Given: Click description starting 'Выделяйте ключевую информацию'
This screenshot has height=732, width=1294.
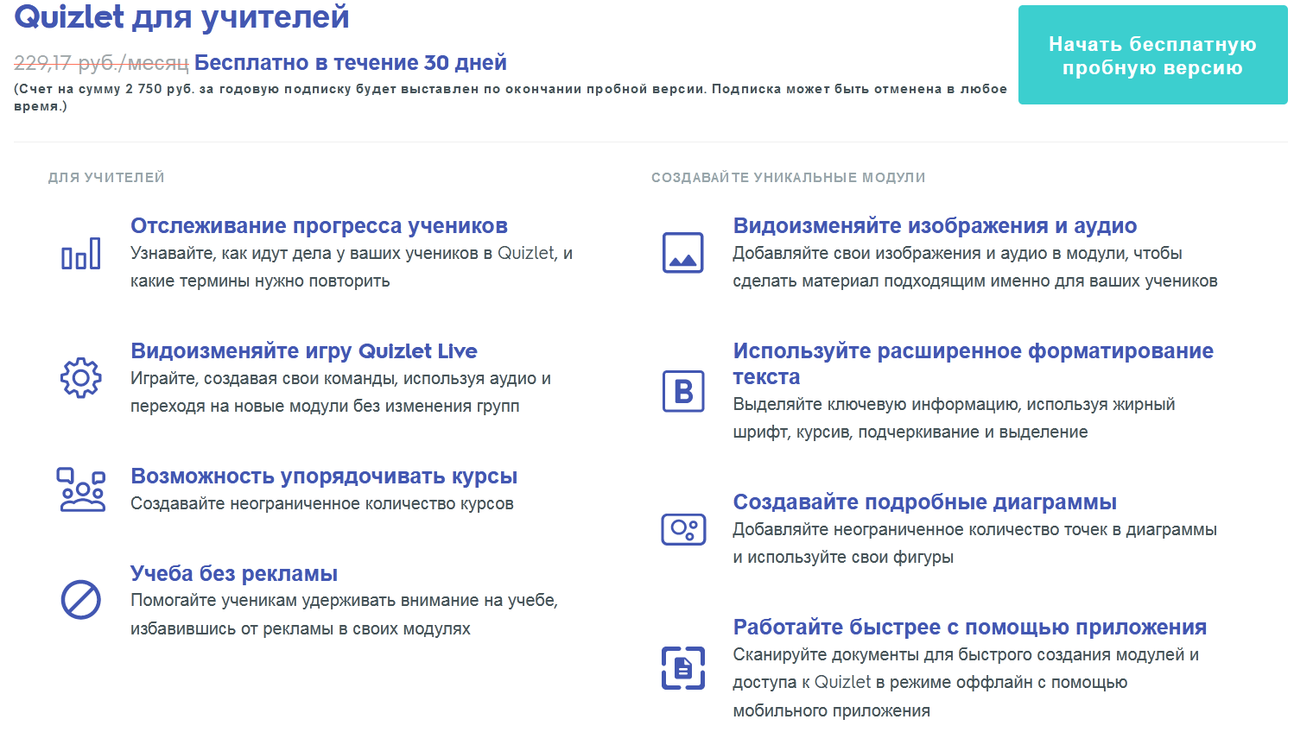Looking at the screenshot, I should point(954,418).
